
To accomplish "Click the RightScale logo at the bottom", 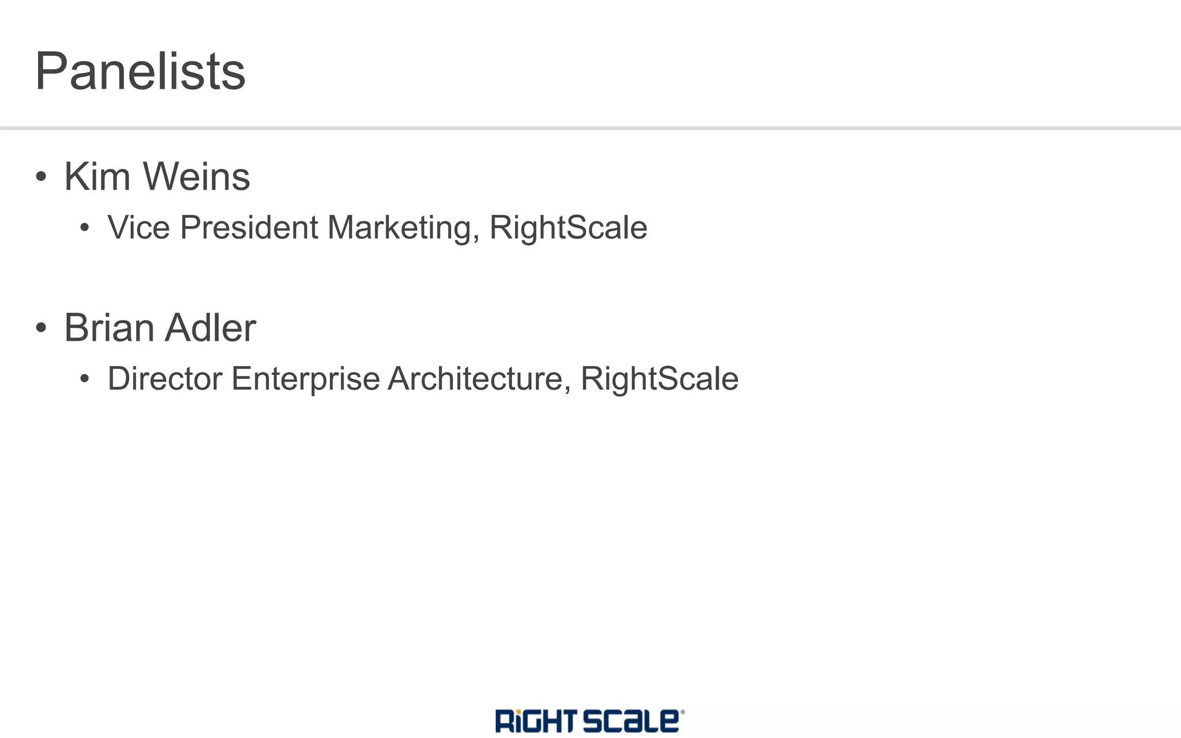I will [588, 721].
